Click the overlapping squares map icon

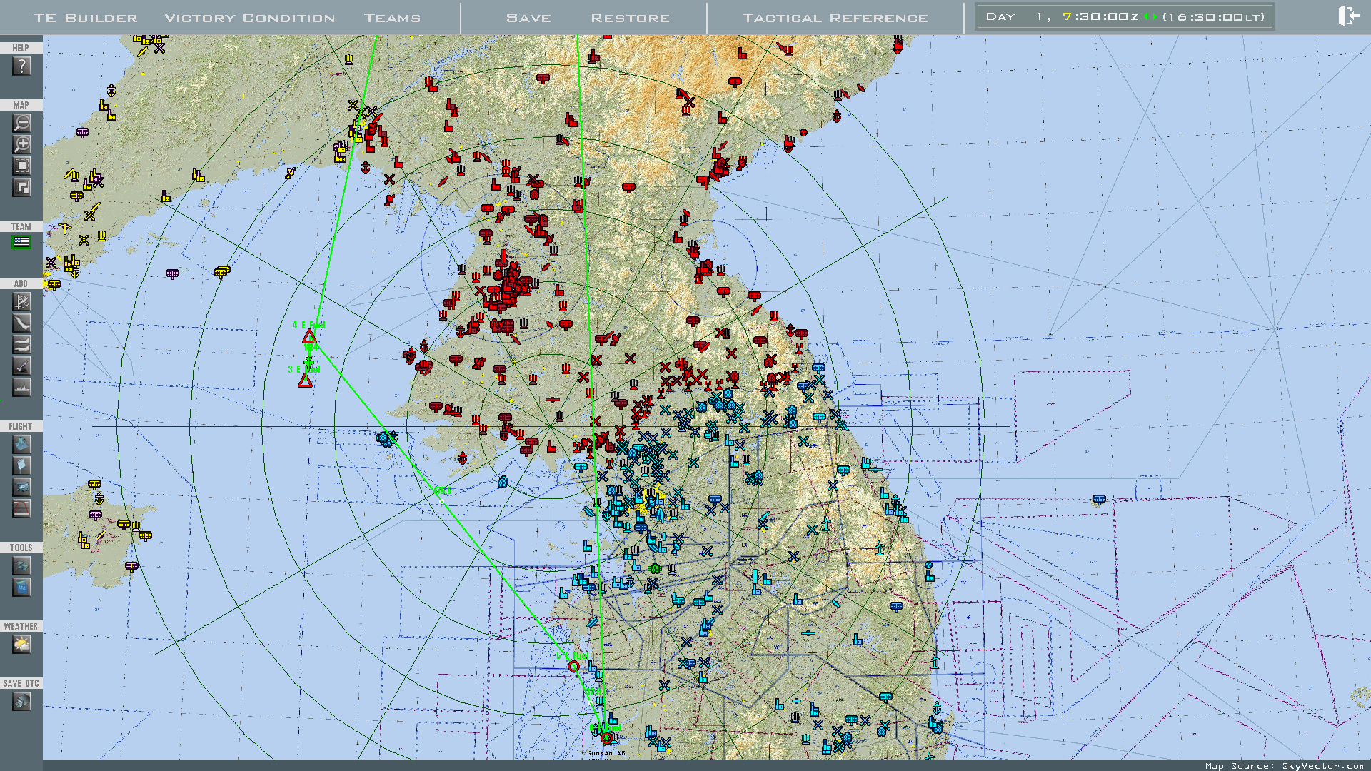21,188
